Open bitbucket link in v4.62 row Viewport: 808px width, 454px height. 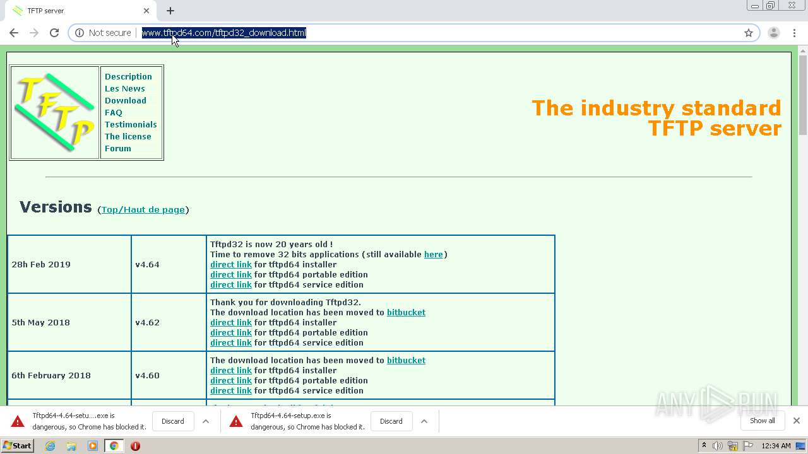pyautogui.click(x=406, y=312)
